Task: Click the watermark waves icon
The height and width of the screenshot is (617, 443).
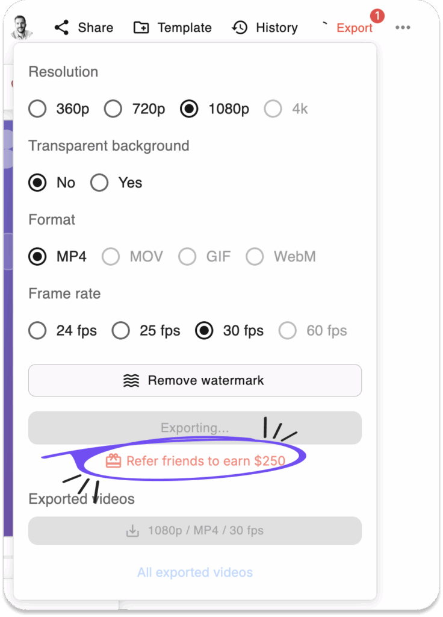Action: coord(131,380)
